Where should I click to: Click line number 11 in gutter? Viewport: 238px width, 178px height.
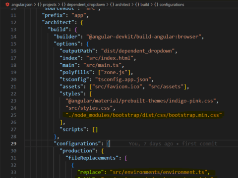pyautogui.click(x=13, y=15)
